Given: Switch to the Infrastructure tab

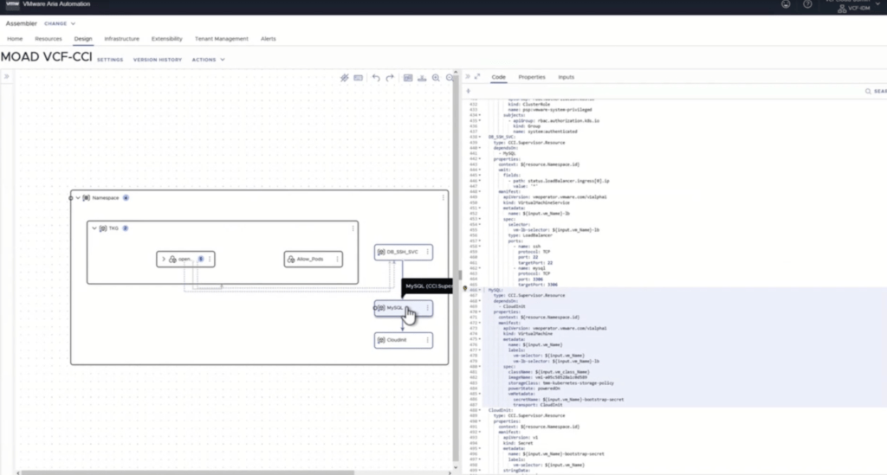Looking at the screenshot, I should tap(121, 39).
